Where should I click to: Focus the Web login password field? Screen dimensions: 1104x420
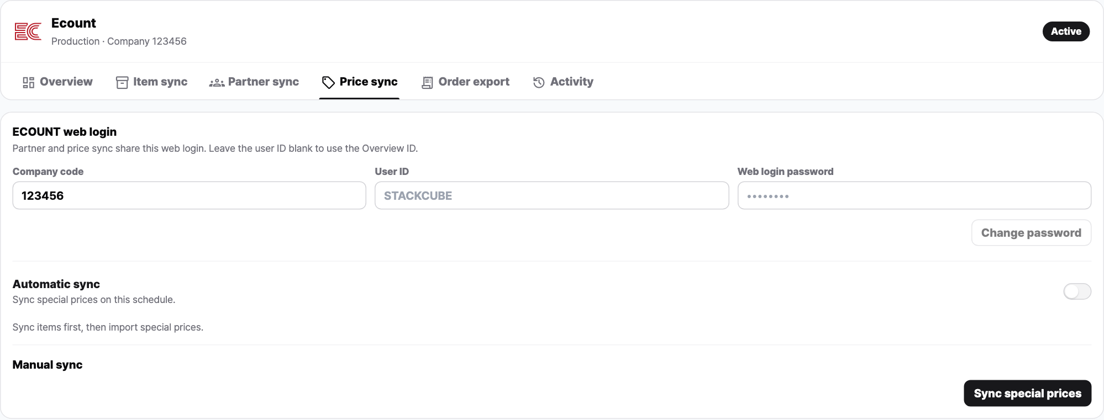click(x=914, y=195)
